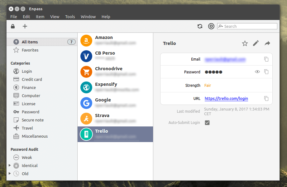Select the Google item
This screenshot has width=287, height=187.
[115, 103]
